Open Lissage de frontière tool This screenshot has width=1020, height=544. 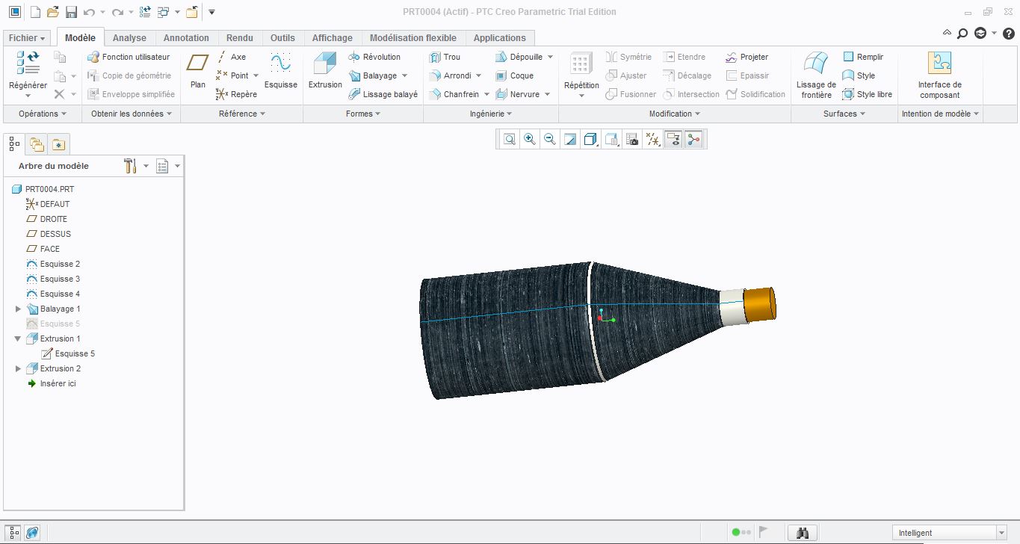pos(816,75)
